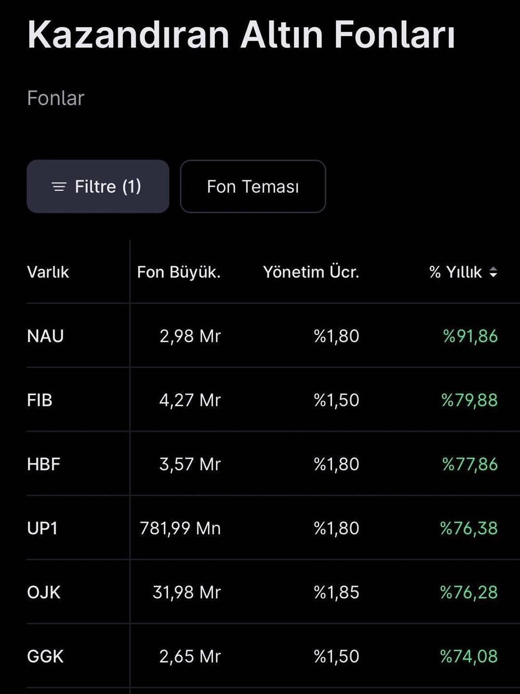
Task: Select the Fonlar breadcrumb link
Action: [x=56, y=98]
